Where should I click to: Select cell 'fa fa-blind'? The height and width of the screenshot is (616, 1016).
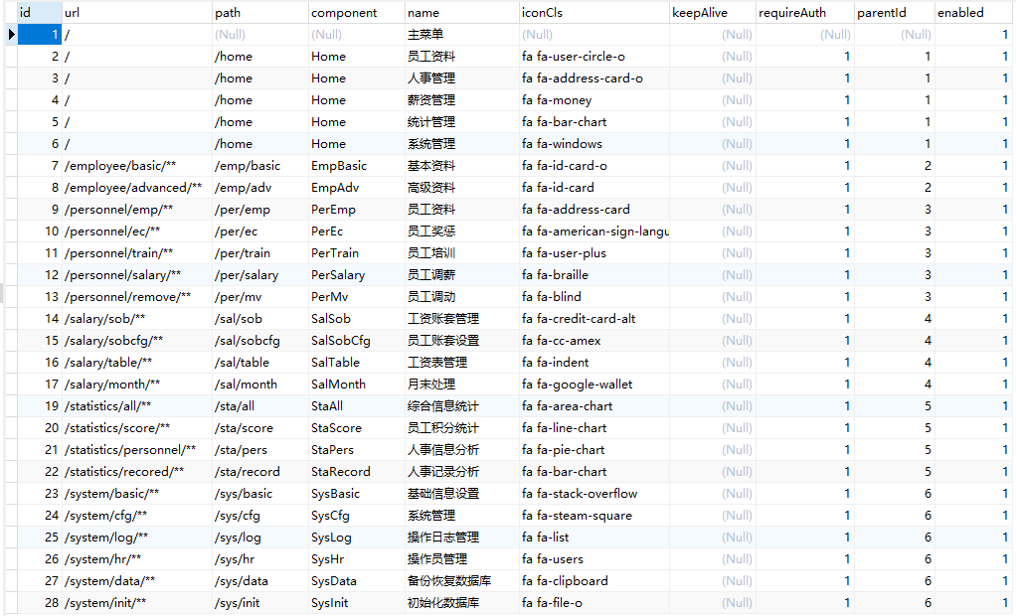(594, 297)
